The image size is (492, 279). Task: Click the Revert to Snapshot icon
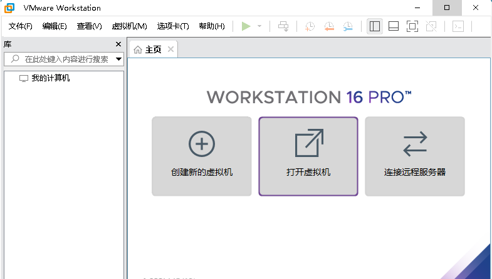pos(329,26)
